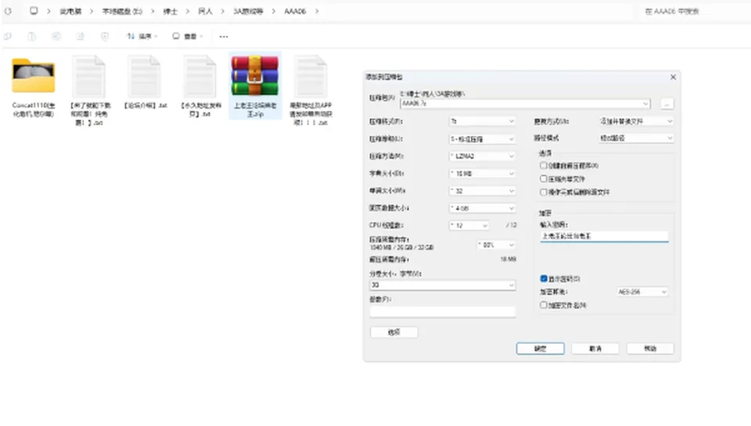Select the 上老王论坛当老王.zip archive icon
This screenshot has height=426, width=751.
255,75
